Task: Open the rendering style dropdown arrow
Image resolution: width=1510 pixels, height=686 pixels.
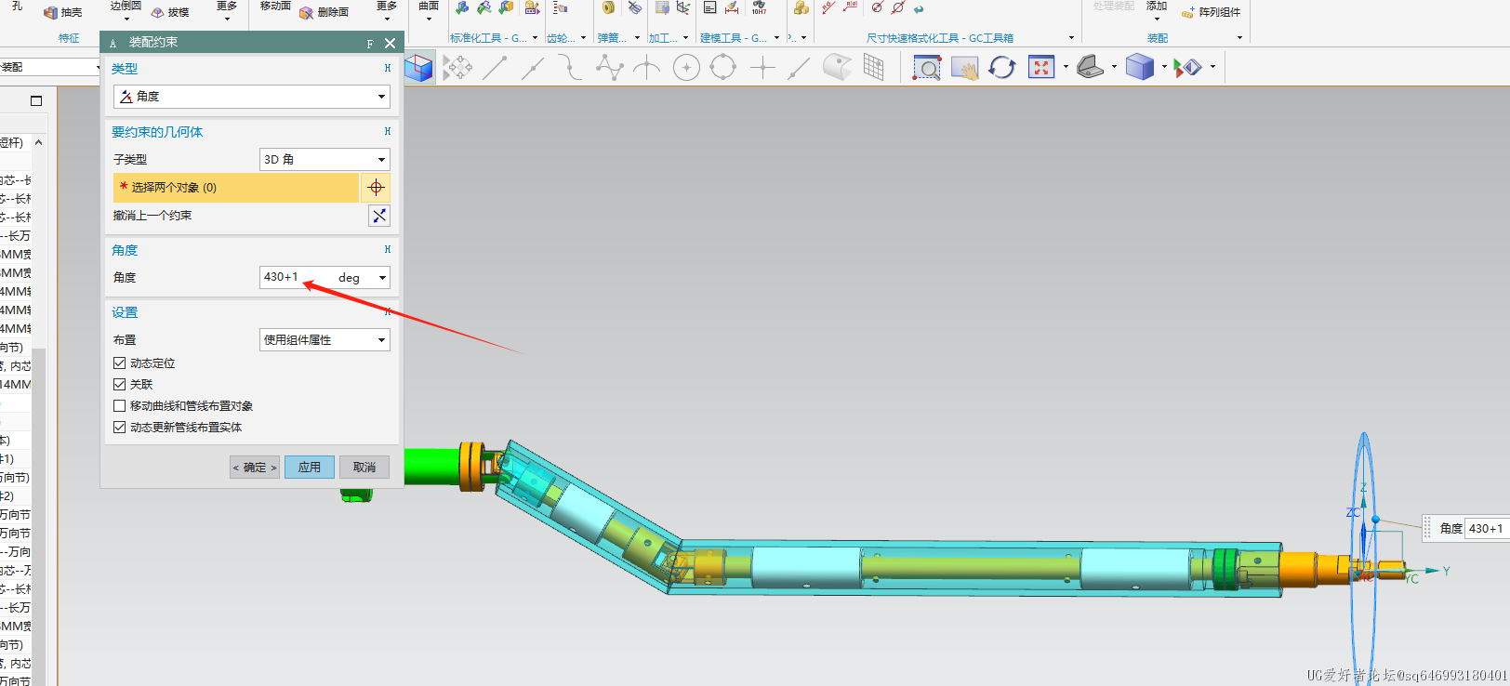Action: click(x=1164, y=67)
